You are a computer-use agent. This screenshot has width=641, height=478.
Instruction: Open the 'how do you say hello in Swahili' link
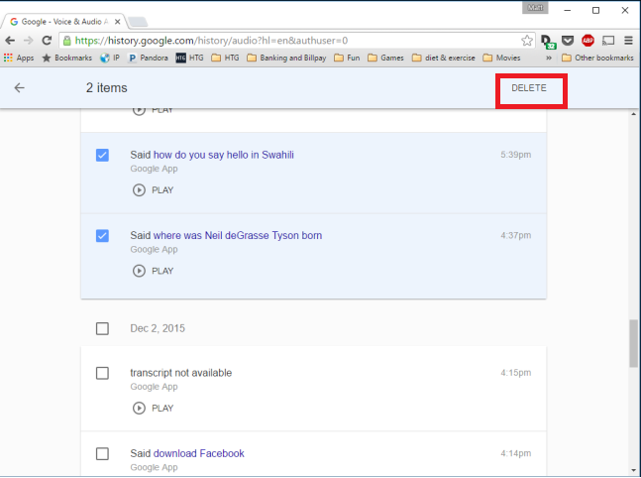pos(223,155)
